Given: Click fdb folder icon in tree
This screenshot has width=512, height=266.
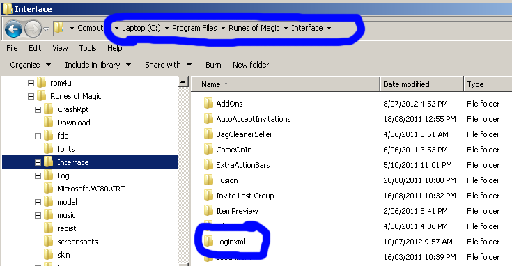Looking at the screenshot, I should tap(48, 136).
